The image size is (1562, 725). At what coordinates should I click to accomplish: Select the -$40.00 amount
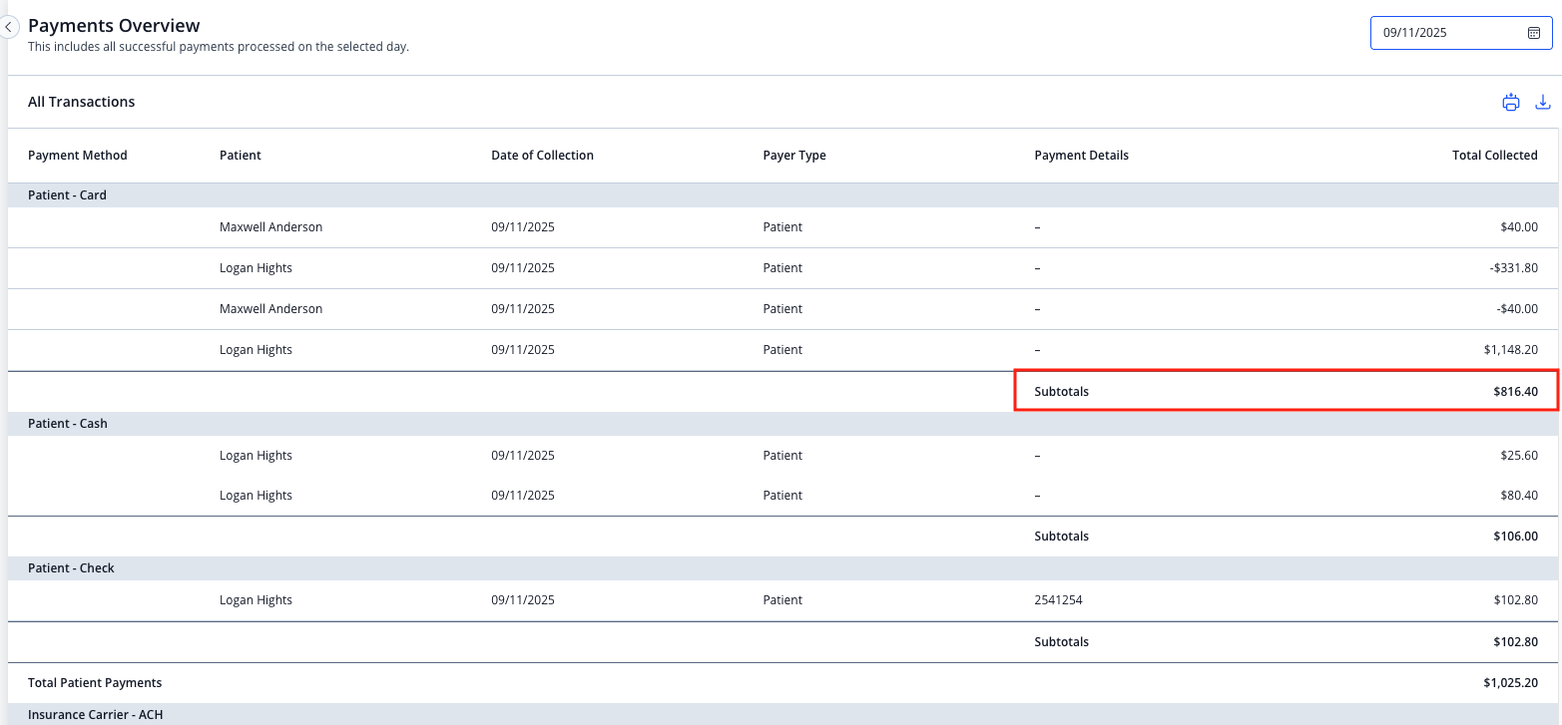[1517, 309]
